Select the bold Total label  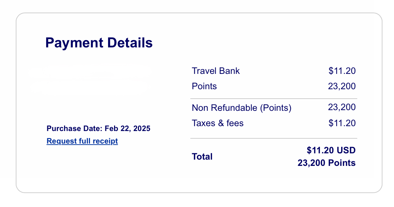[202, 157]
